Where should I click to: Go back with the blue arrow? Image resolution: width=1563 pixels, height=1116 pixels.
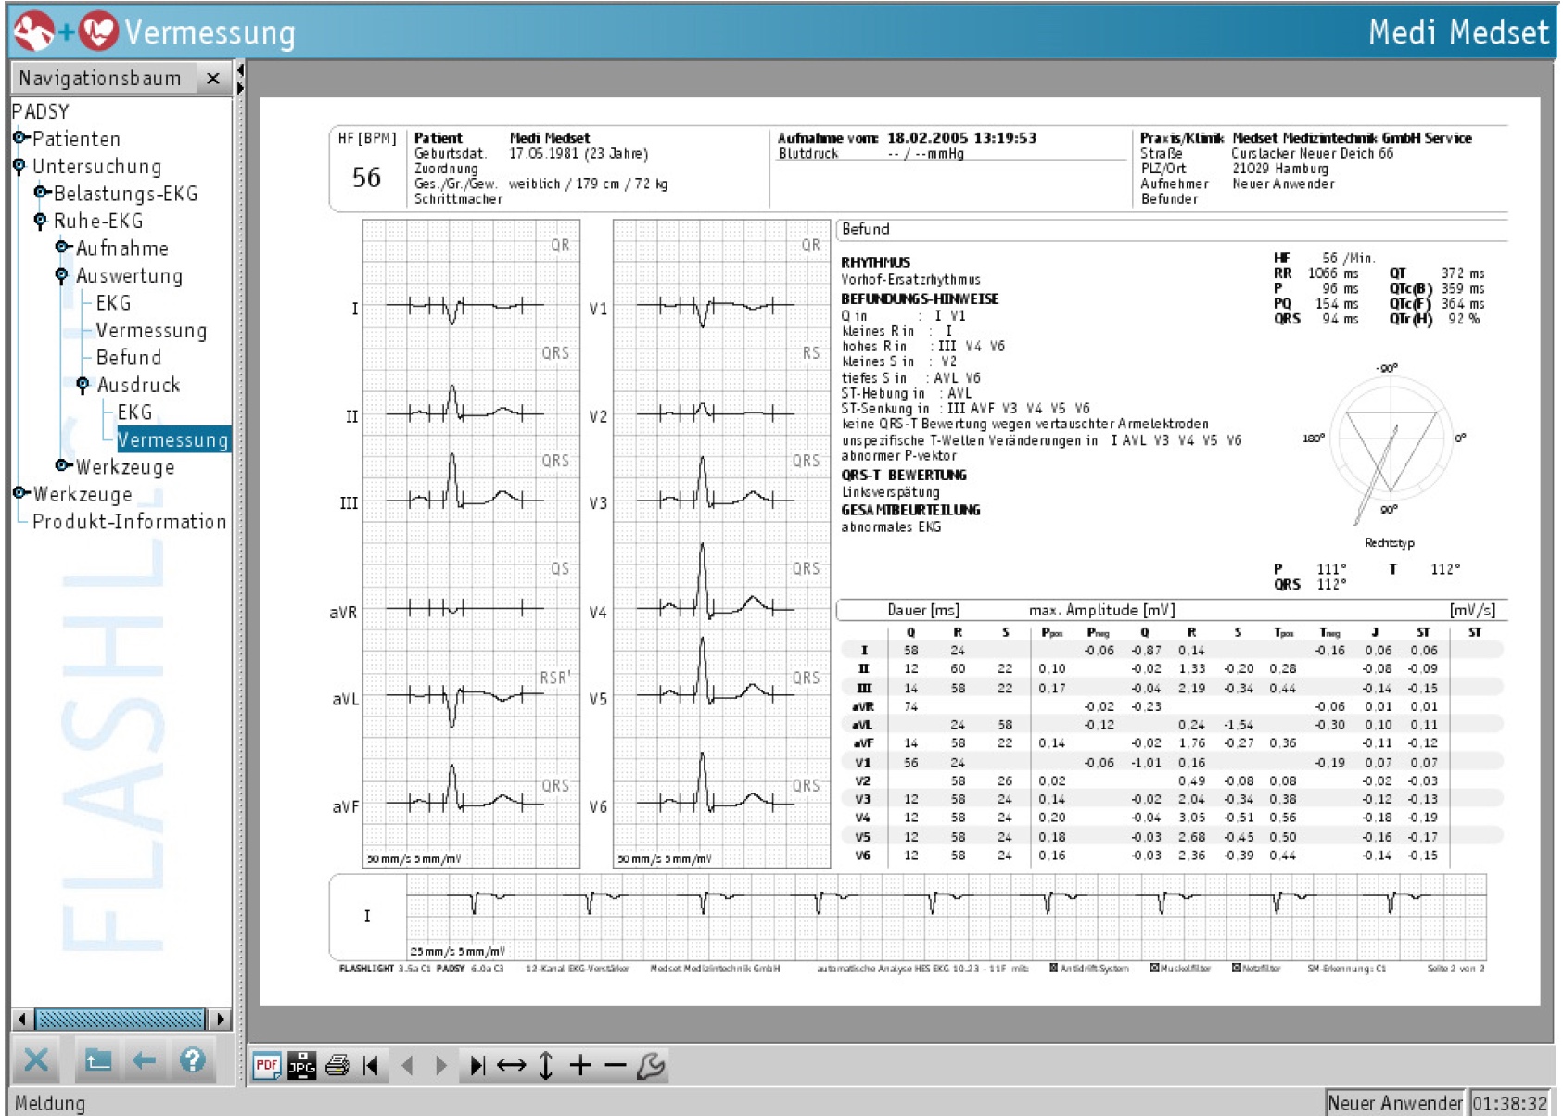[144, 1059]
